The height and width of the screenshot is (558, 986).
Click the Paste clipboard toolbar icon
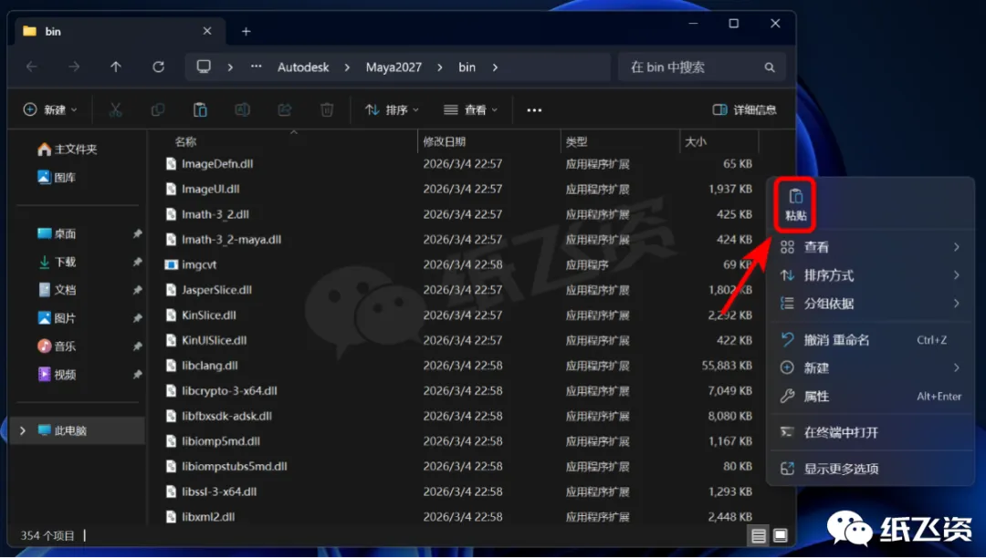click(200, 109)
